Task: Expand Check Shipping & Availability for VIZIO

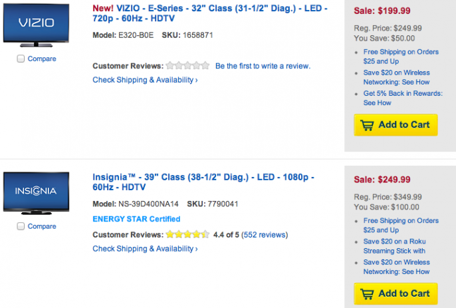Action: (x=145, y=80)
